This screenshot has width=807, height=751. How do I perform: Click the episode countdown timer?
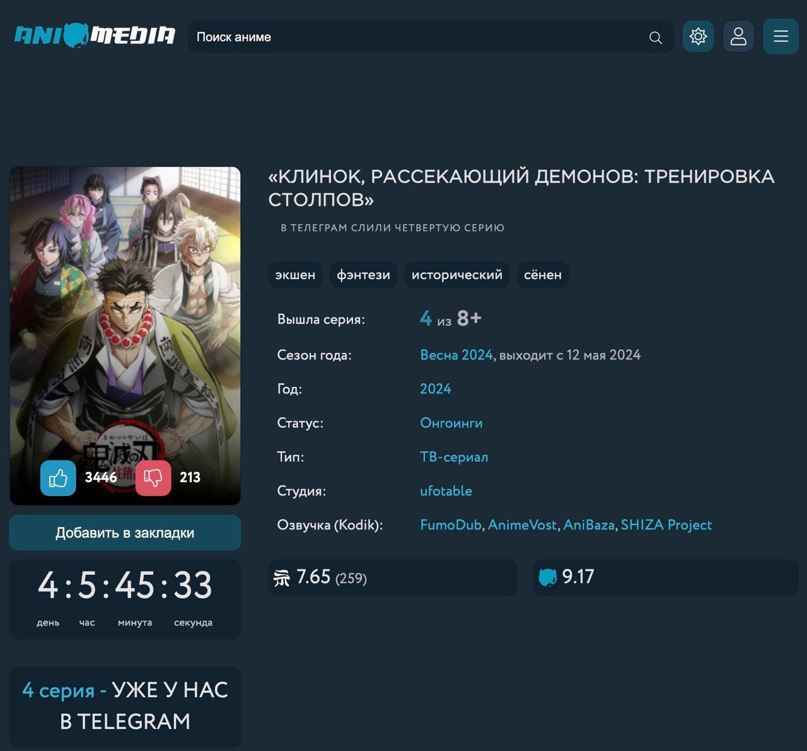pos(125,599)
